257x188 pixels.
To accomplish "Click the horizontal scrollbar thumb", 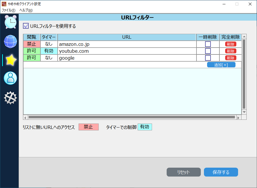I will [132, 117].
